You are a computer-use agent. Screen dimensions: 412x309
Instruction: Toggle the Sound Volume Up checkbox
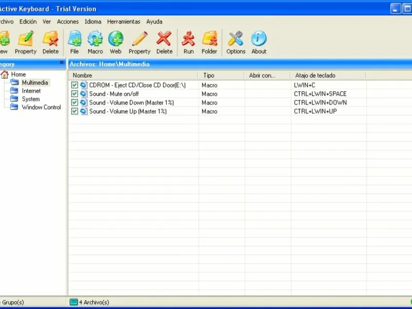point(74,111)
